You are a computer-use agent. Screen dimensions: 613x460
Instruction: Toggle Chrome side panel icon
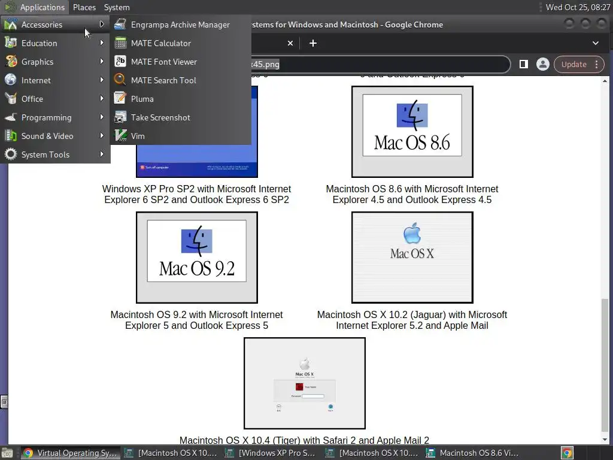click(523, 64)
